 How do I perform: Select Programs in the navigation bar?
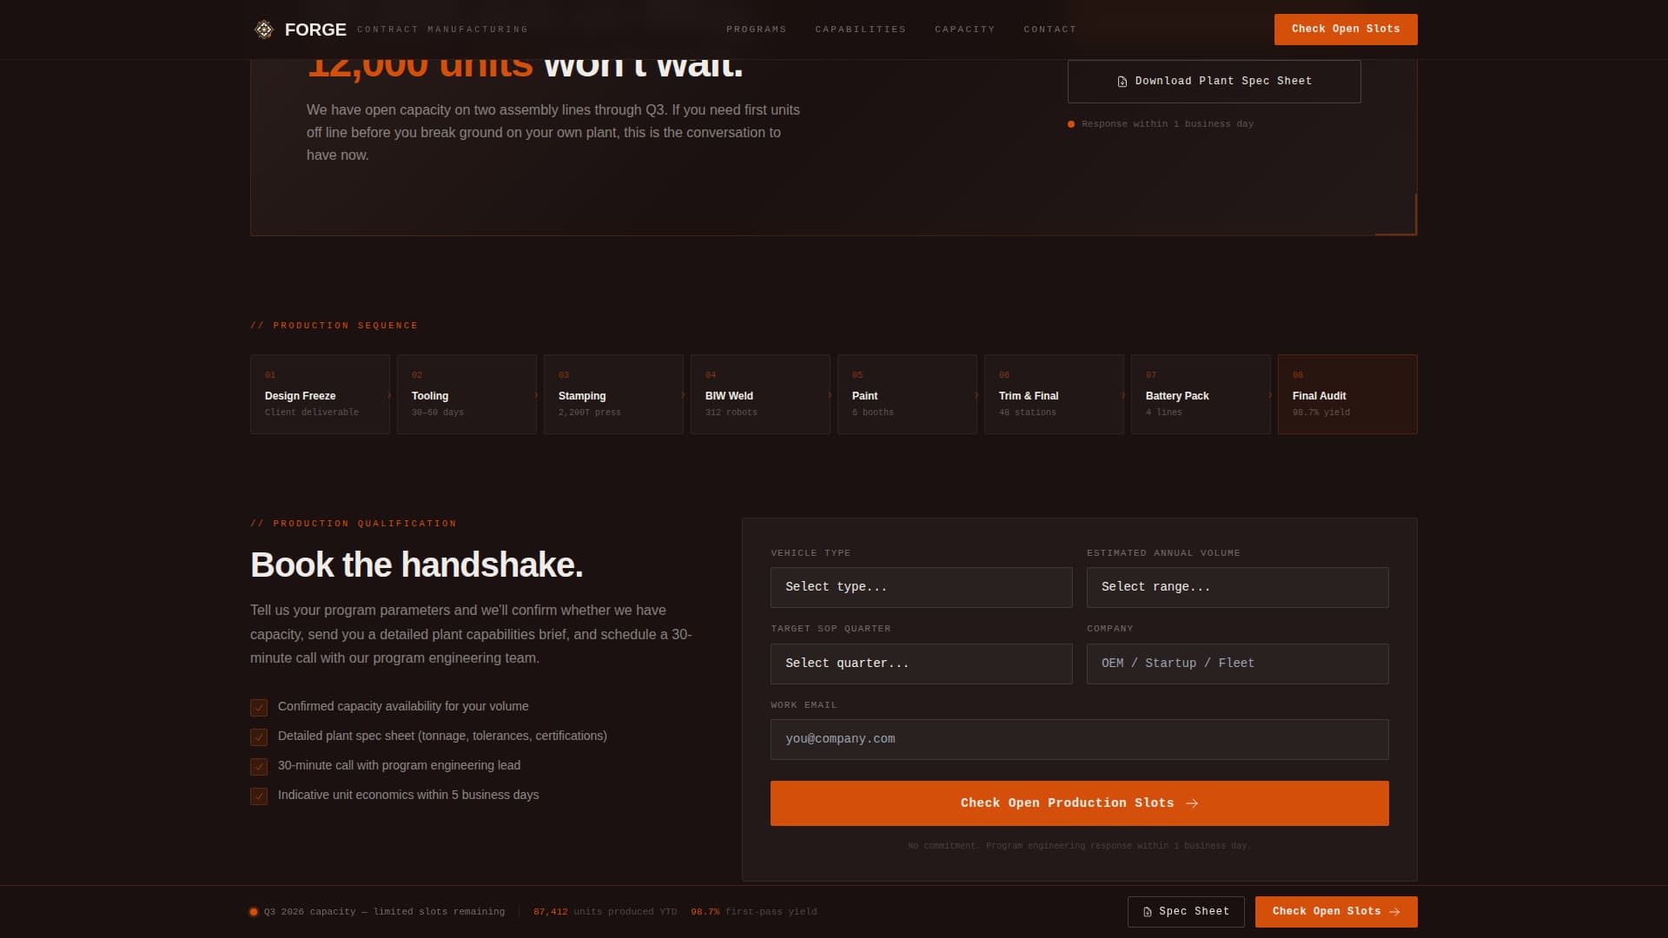tap(755, 29)
